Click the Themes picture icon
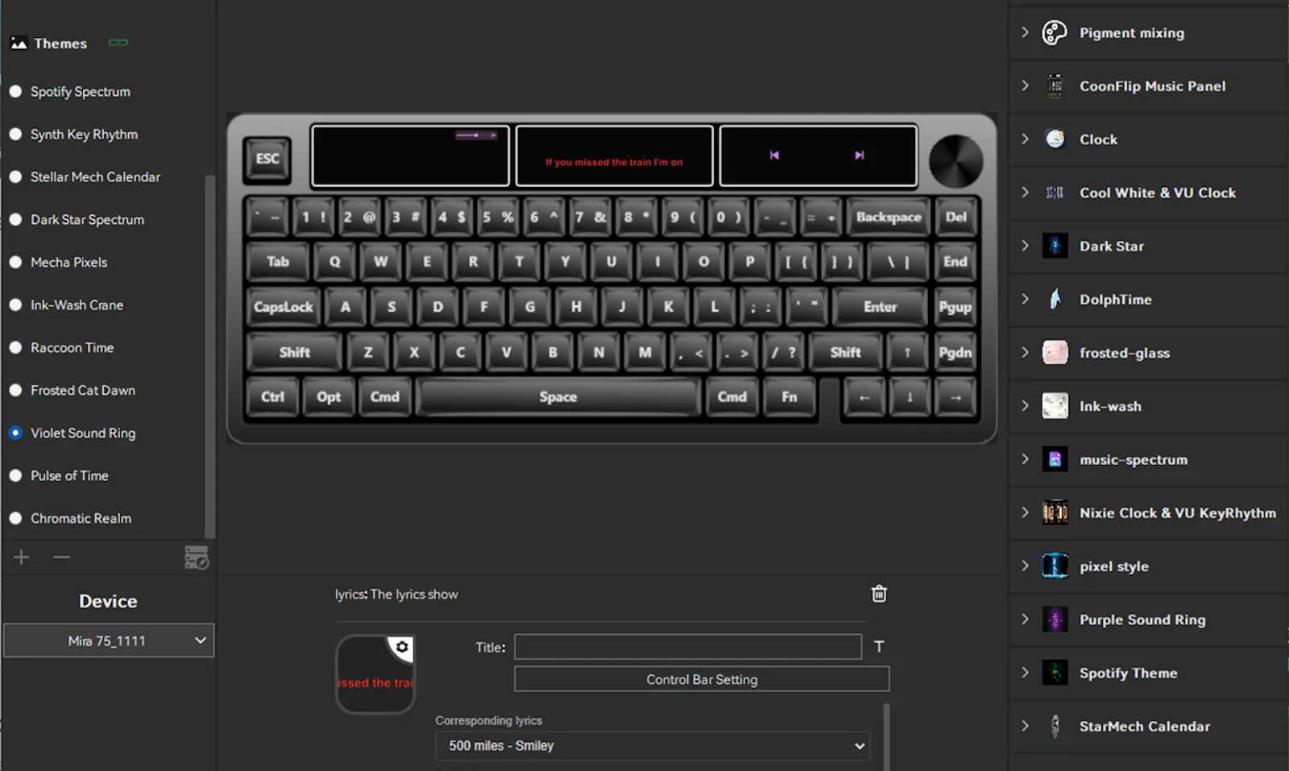 pos(19,44)
